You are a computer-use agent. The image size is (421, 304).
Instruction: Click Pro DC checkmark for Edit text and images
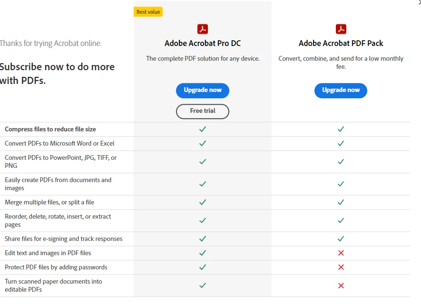(203, 253)
